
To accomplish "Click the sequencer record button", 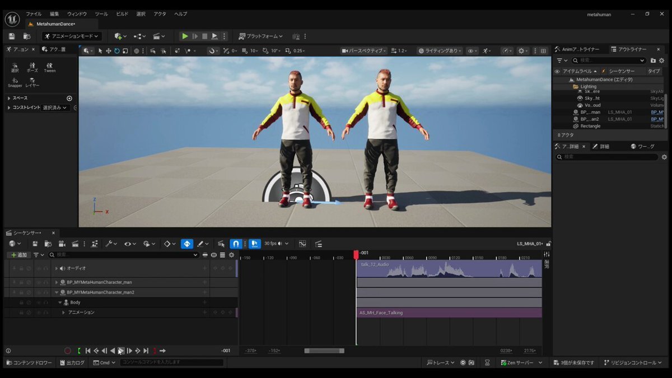I will pyautogui.click(x=68, y=351).
